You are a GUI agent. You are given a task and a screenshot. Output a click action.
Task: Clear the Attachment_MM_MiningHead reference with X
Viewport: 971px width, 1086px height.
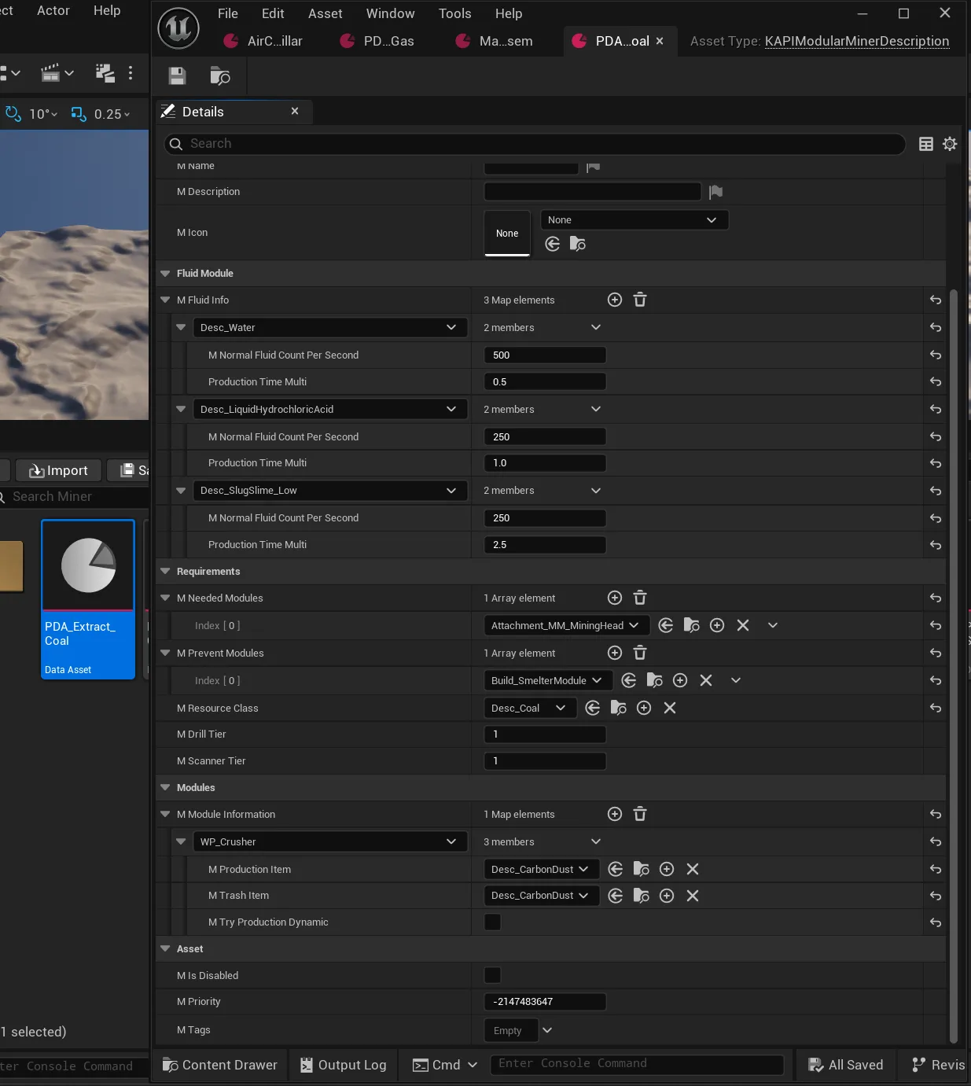pyautogui.click(x=743, y=625)
